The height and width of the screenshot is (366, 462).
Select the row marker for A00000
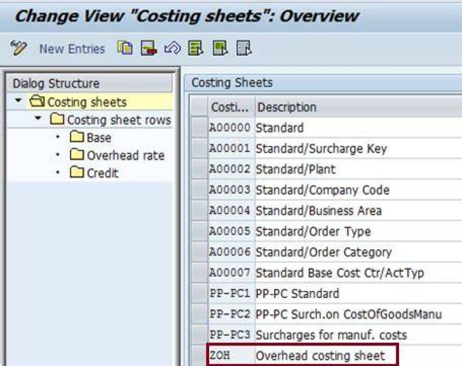point(199,128)
